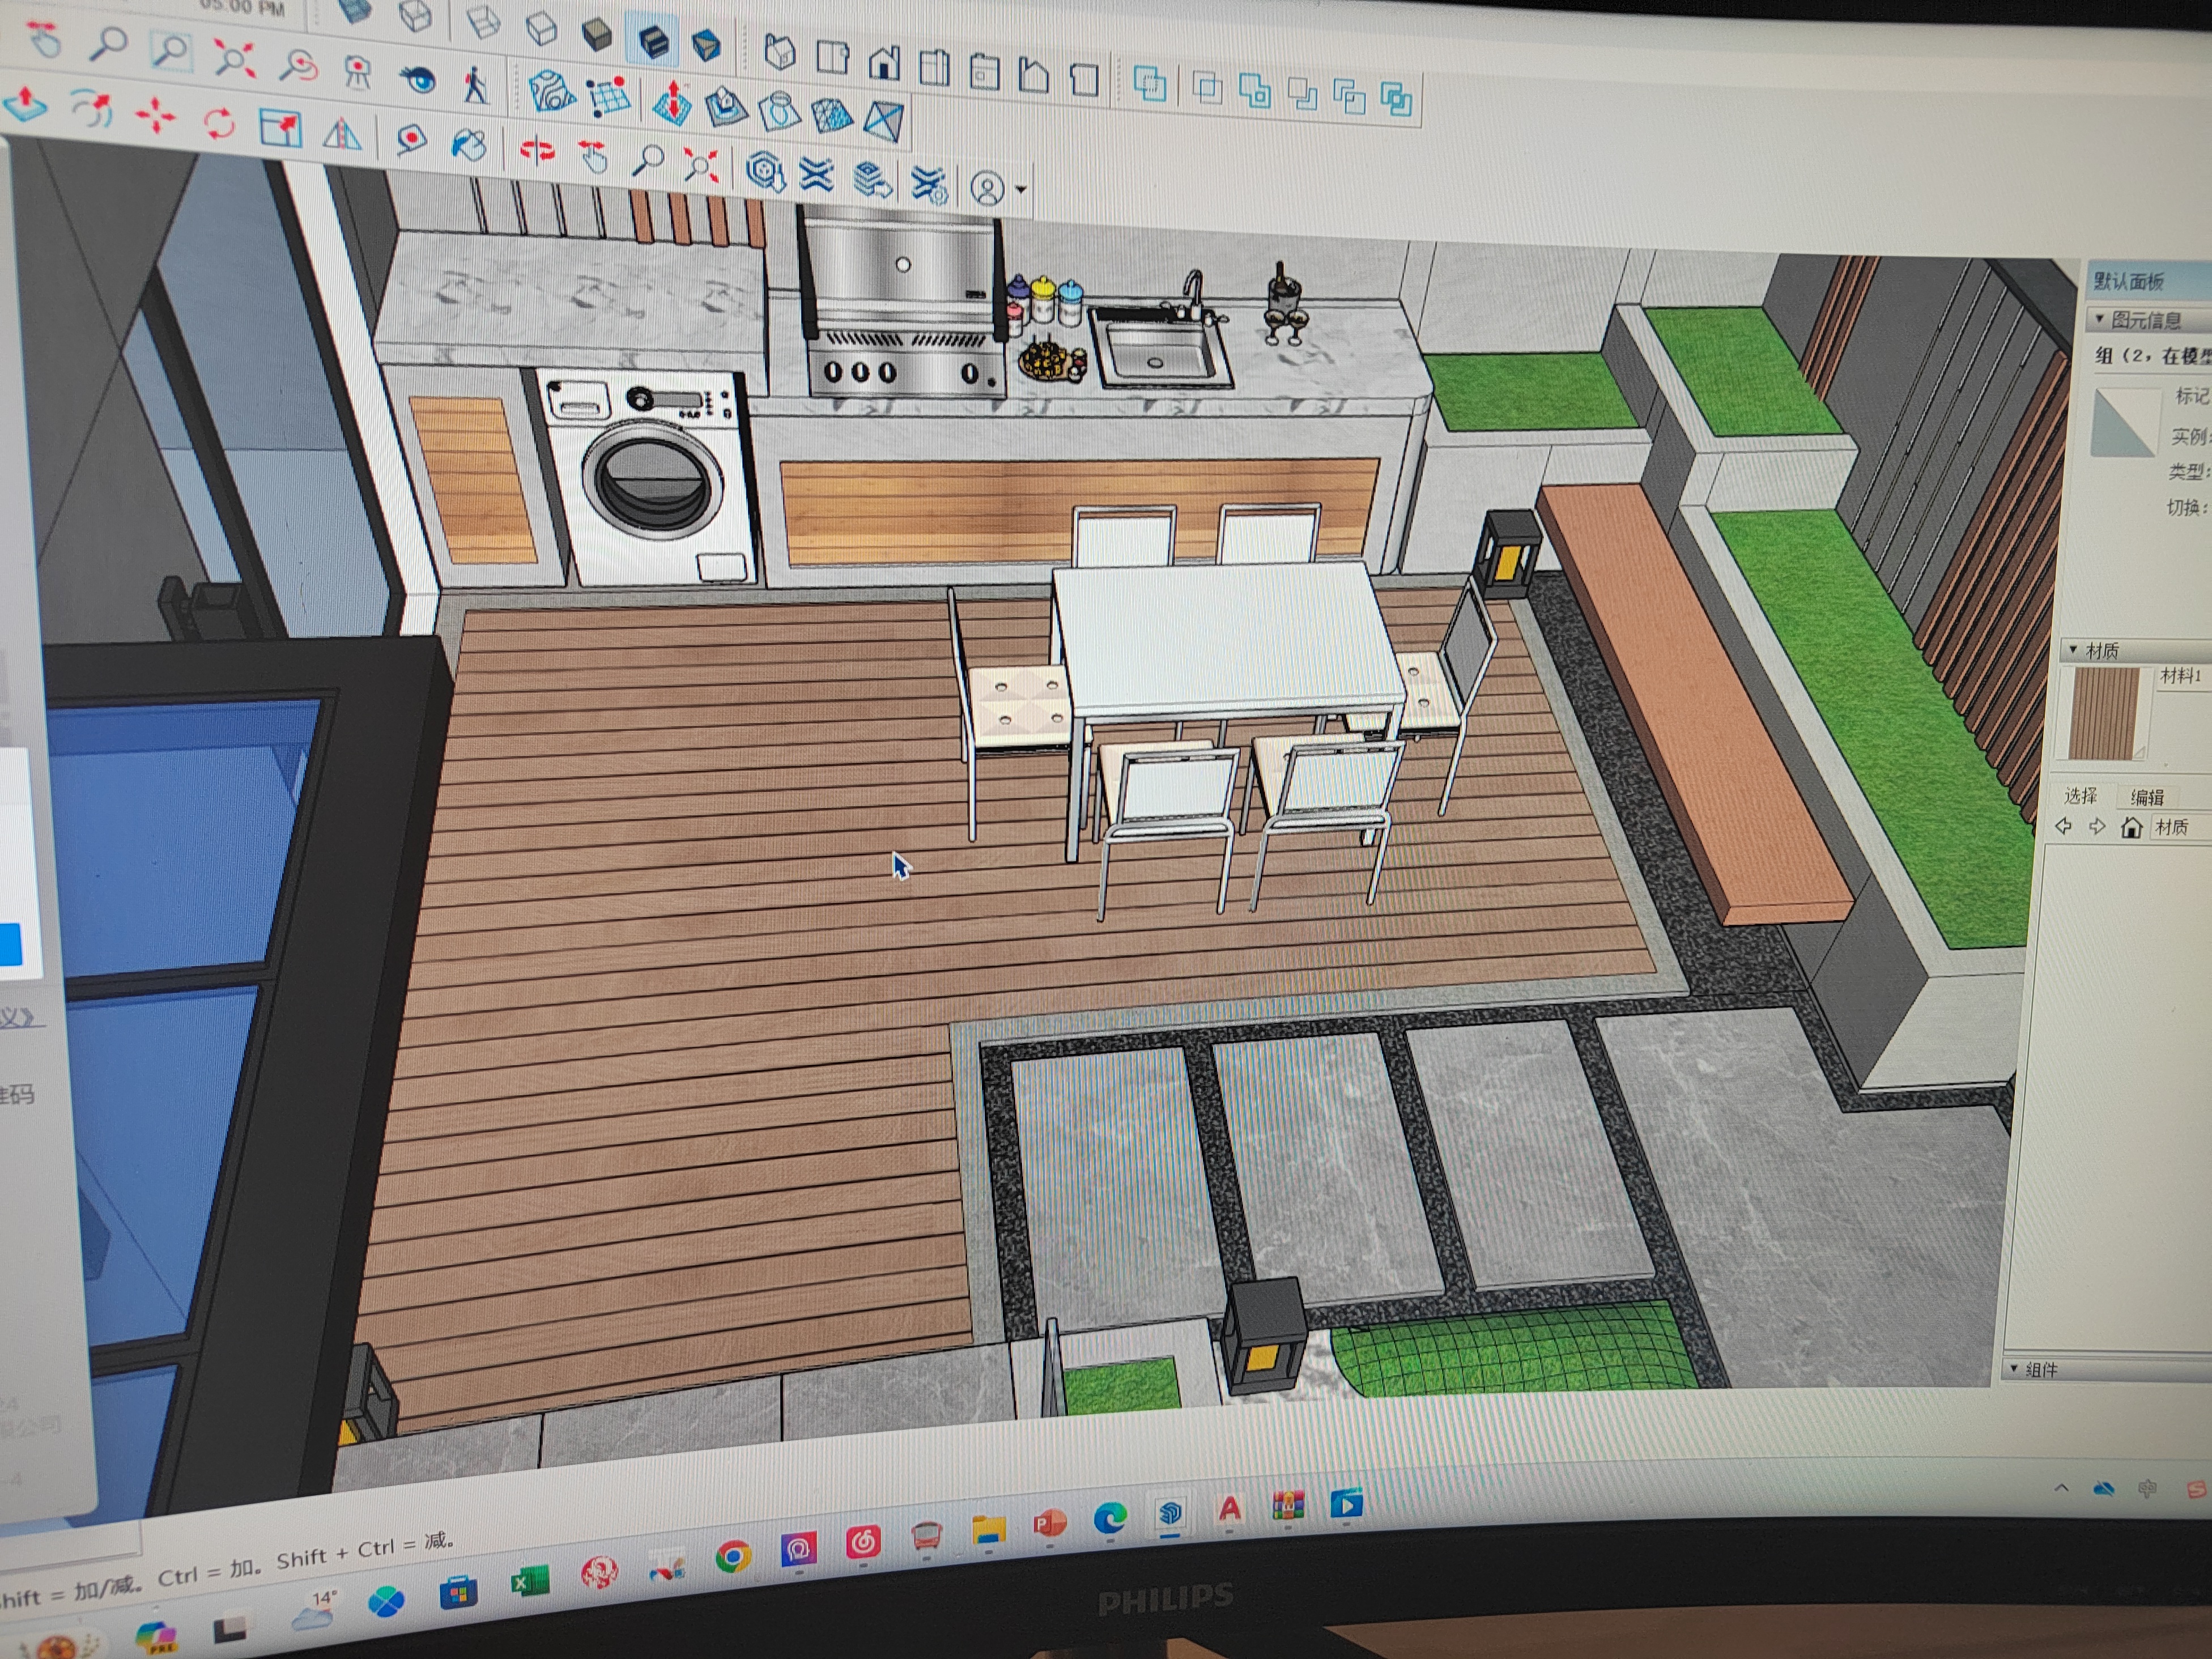Select the Sandbox Add Detail tool
This screenshot has height=1659, width=2212.
pos(831,116)
